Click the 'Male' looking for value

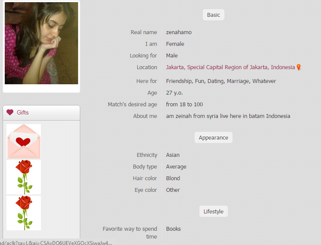click(x=172, y=56)
